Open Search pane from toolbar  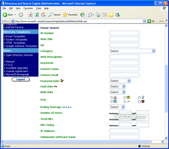click(x=54, y=15)
